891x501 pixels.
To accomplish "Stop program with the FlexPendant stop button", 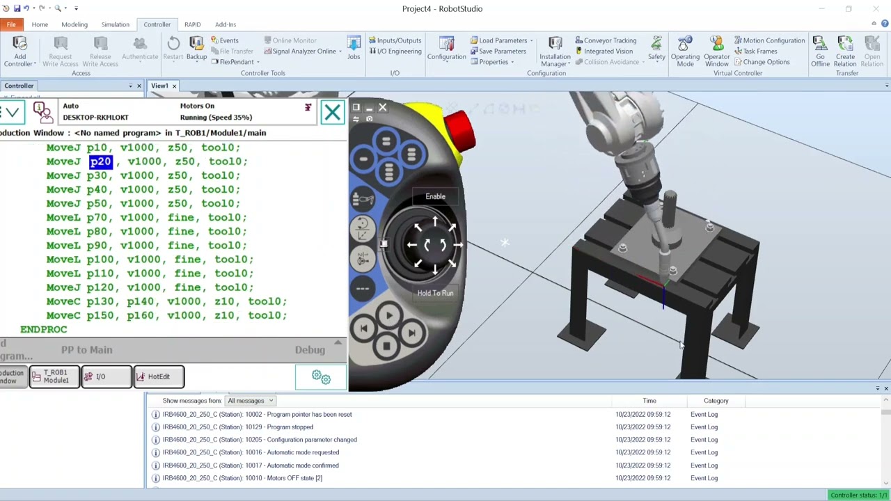I will pyautogui.click(x=387, y=345).
